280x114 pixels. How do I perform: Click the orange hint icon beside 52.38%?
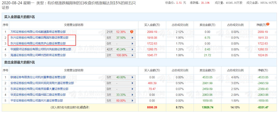click(x=131, y=32)
